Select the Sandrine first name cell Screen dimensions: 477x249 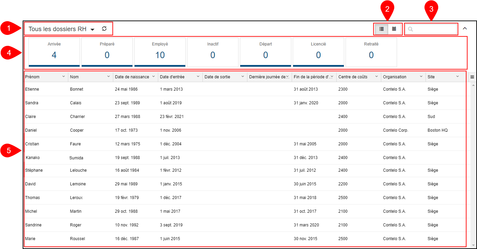(33, 225)
